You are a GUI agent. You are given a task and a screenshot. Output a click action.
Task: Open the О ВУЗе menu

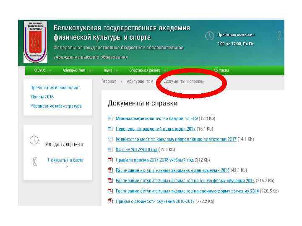[x=40, y=70]
